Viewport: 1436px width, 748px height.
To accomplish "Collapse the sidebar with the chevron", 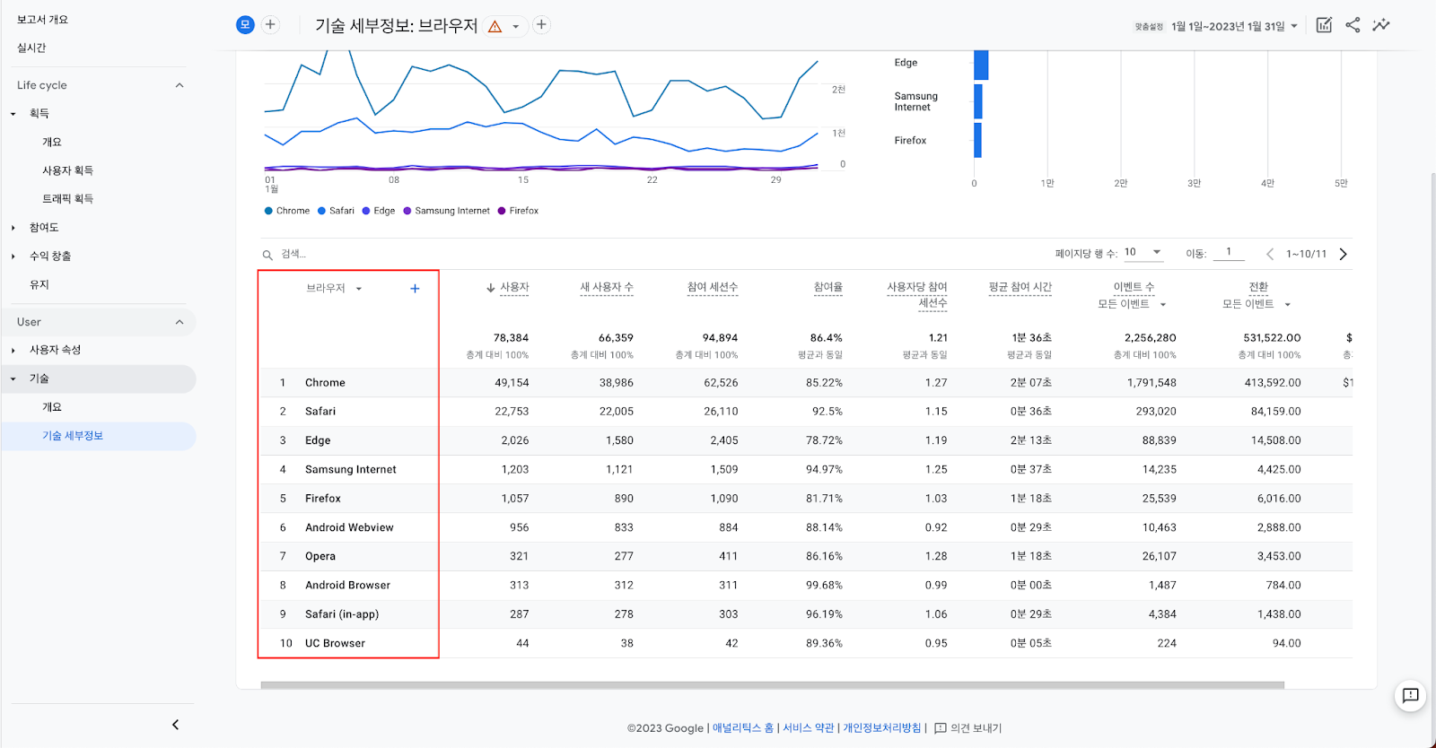I will tap(175, 725).
